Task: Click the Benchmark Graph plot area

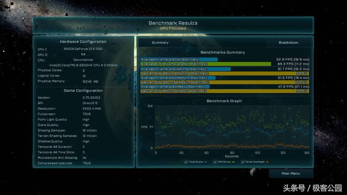Action: coord(232,127)
